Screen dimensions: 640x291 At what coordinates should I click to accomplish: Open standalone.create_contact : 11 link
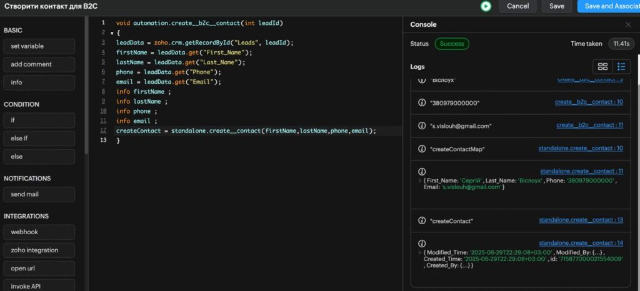(x=582, y=171)
